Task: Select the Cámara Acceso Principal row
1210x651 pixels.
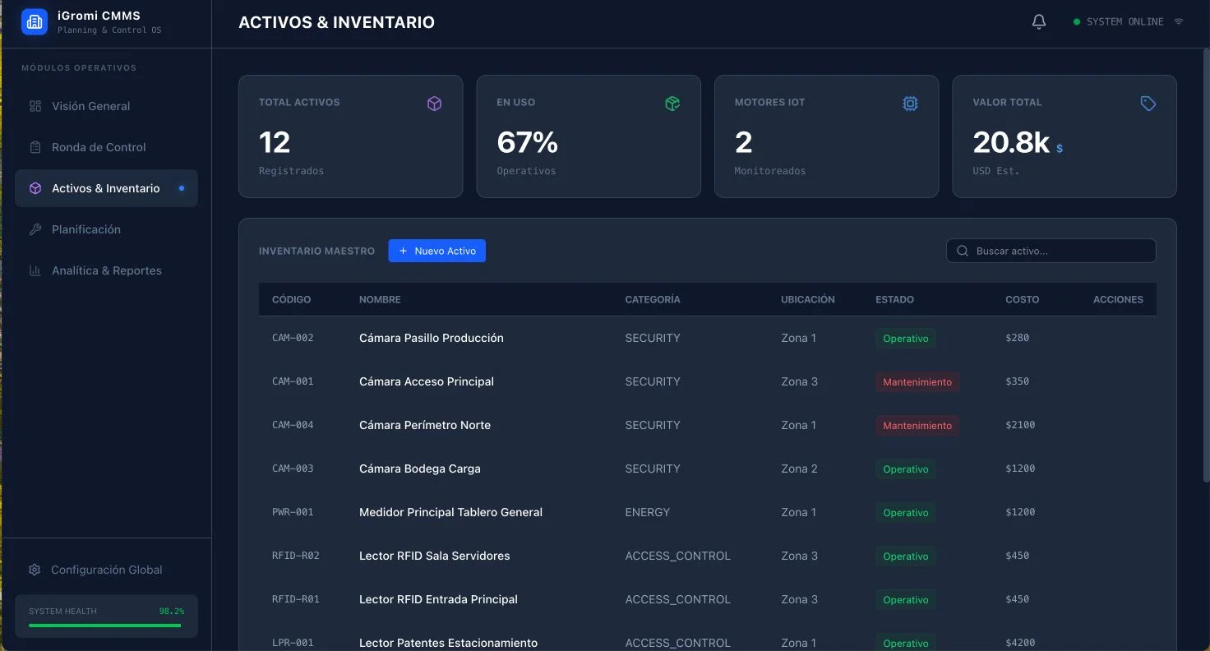Action: point(427,381)
